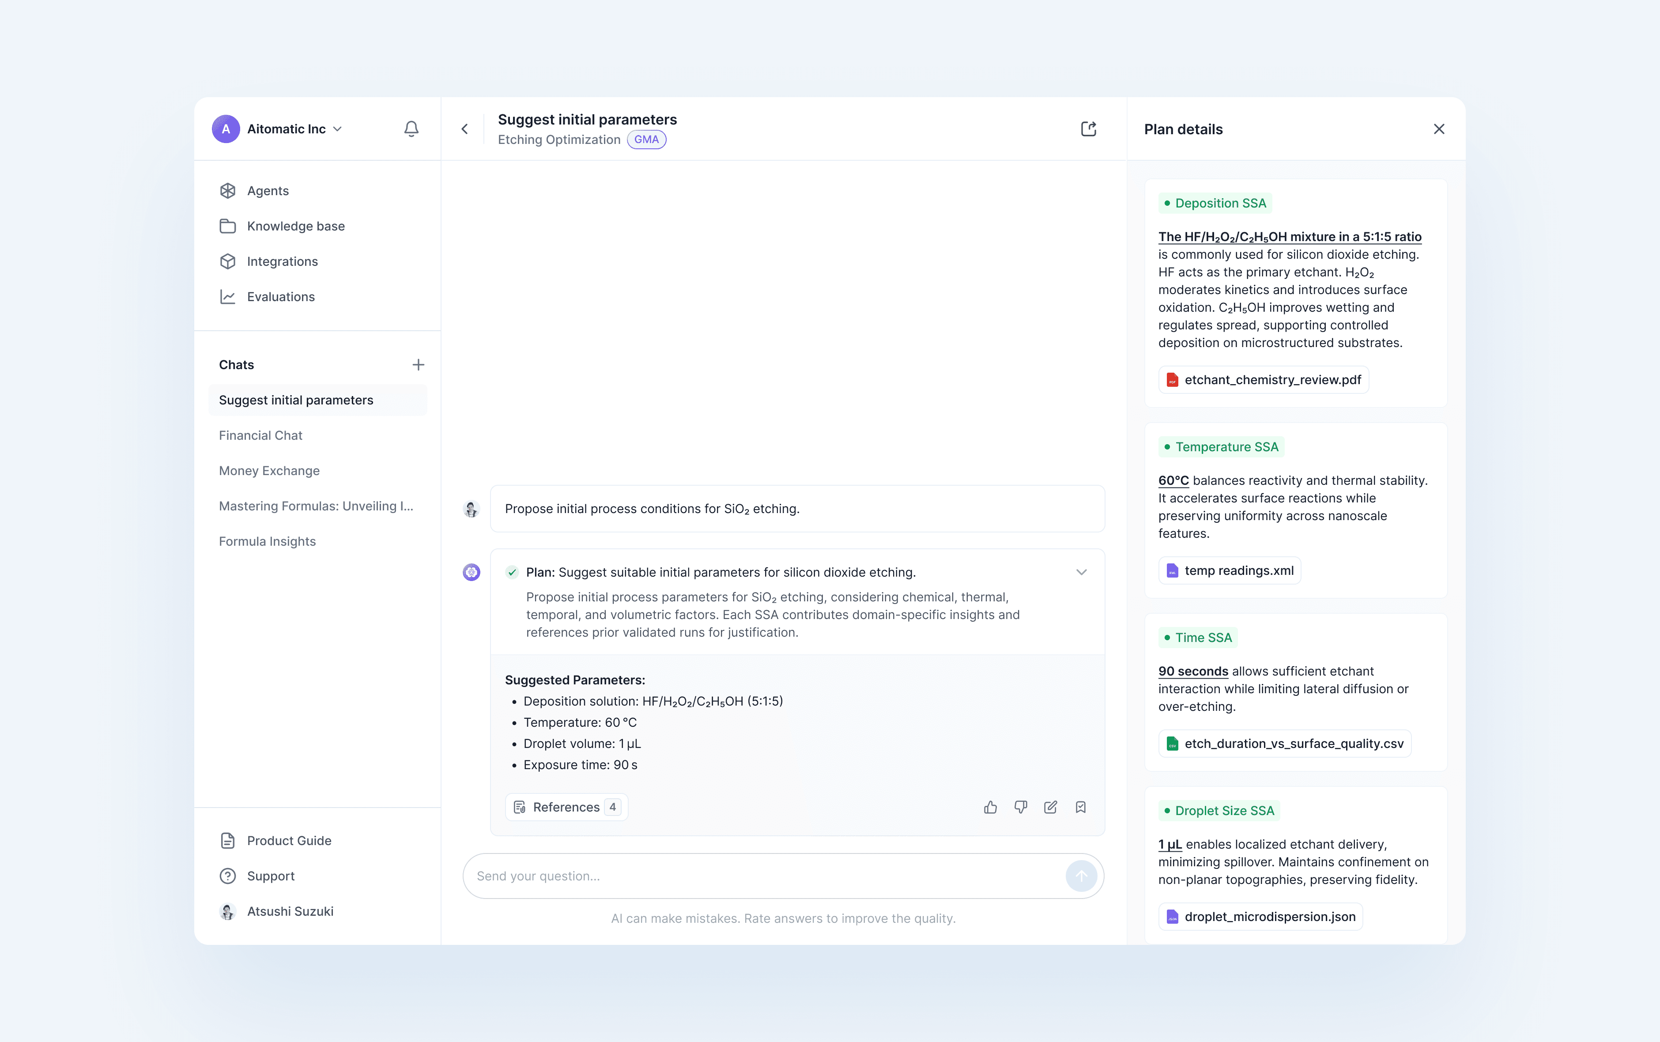Send the question with arrow button

coord(1081,876)
